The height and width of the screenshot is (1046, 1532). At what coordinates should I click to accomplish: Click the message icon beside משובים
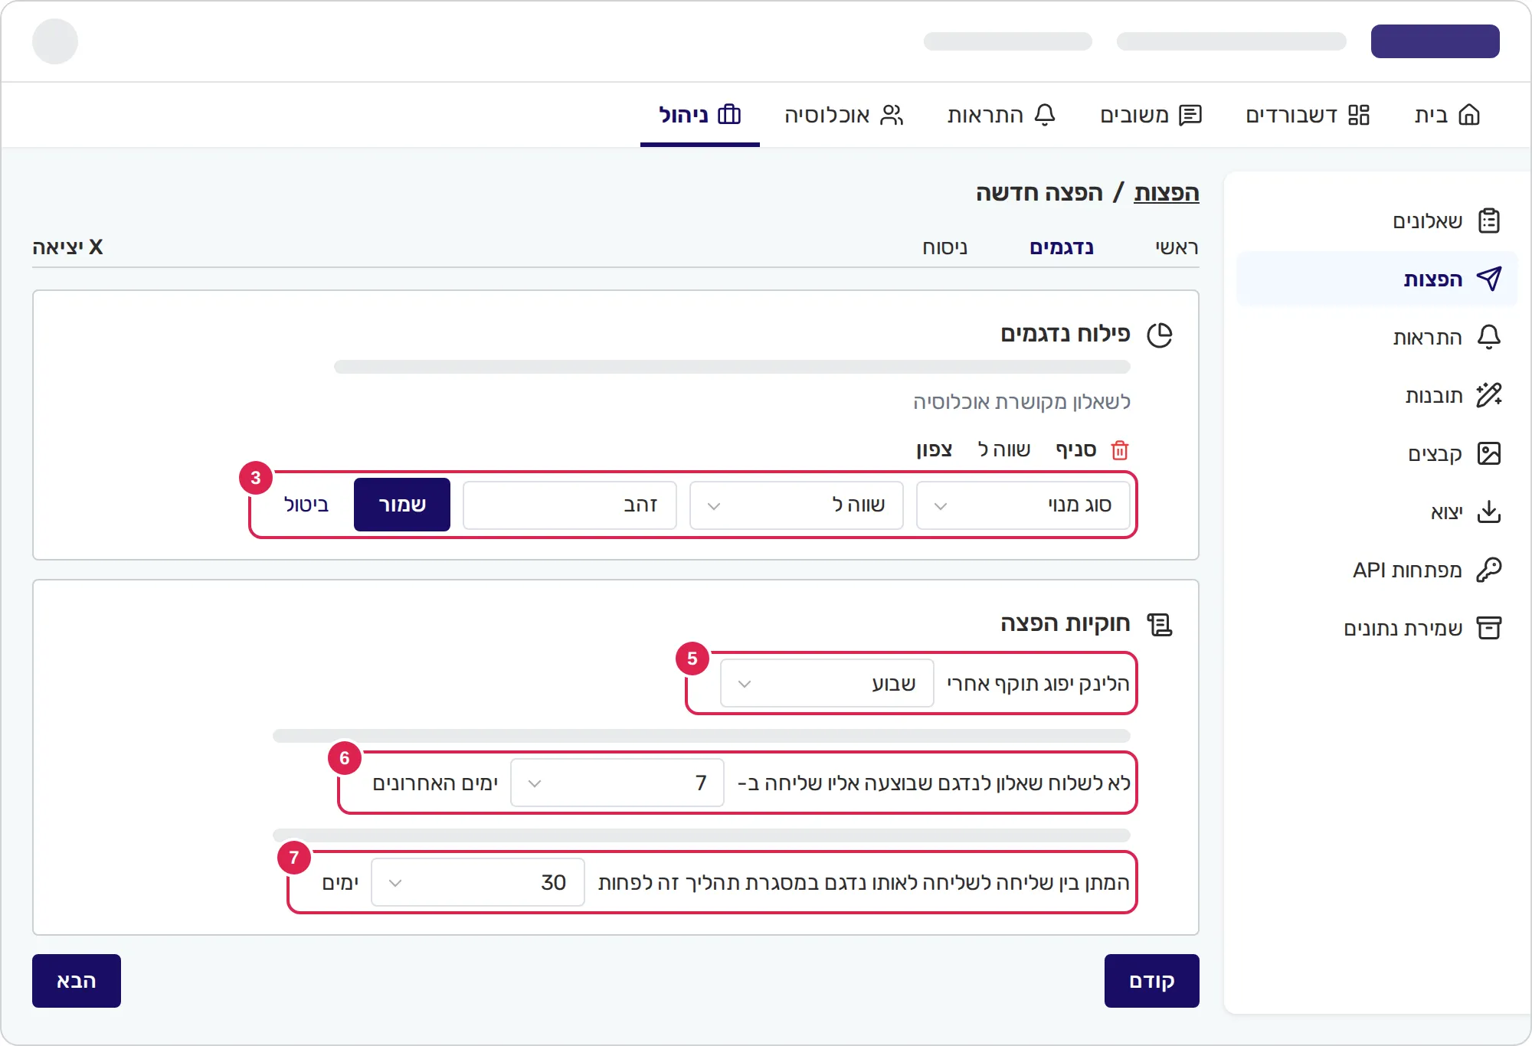point(1190,115)
